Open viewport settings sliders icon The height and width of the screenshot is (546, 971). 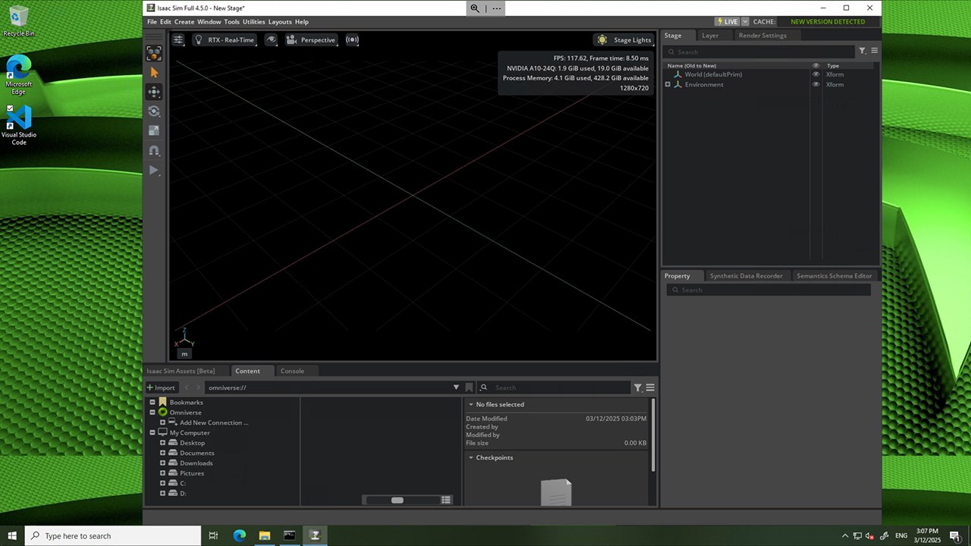[x=178, y=40]
